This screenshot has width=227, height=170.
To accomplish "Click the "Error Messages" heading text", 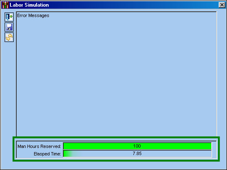I will click(33, 15).
